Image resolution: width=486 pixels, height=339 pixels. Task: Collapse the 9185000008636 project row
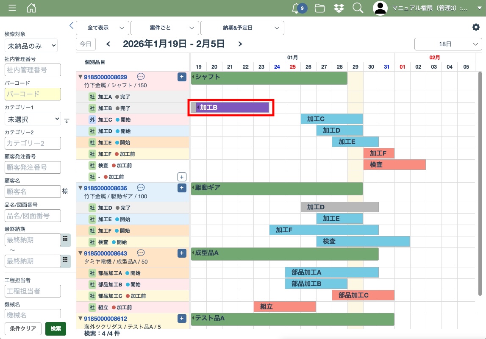[80, 188]
